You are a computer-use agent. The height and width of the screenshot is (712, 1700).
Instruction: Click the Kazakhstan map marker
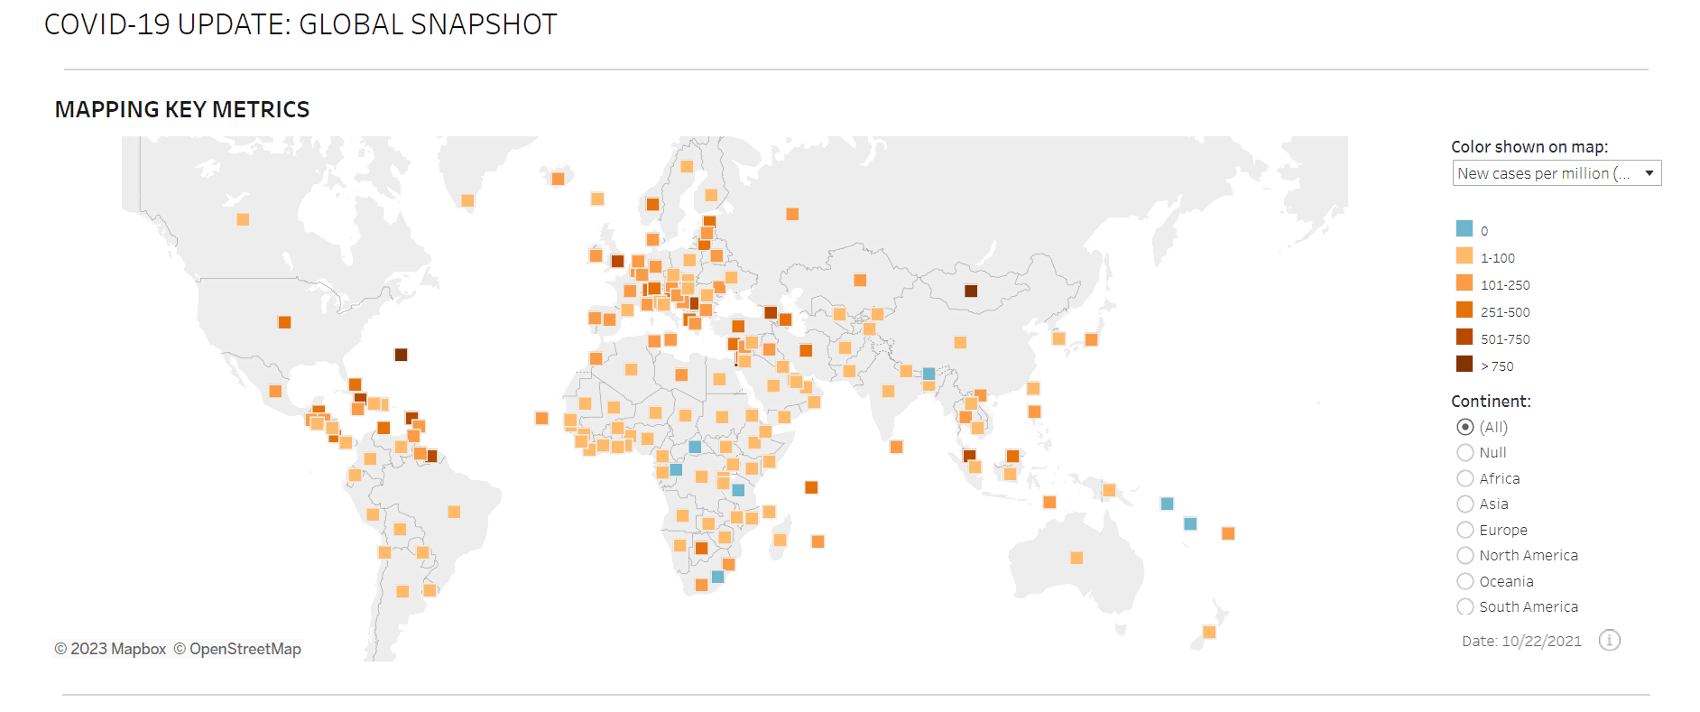click(x=860, y=281)
